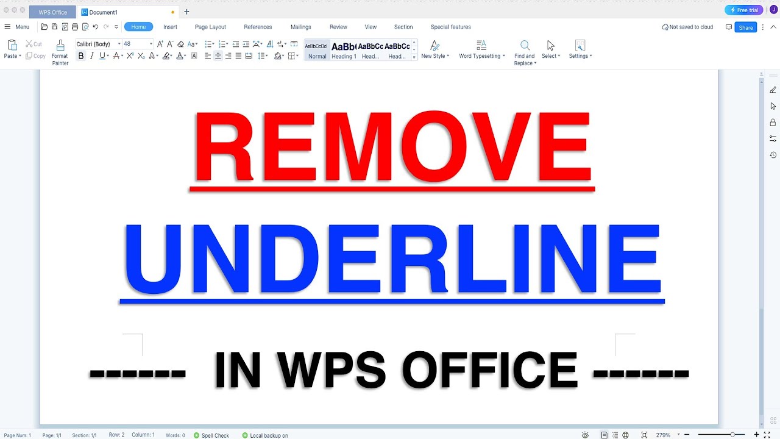This screenshot has width=780, height=439.
Task: Switch to the WPS Office tab
Action: coord(52,12)
